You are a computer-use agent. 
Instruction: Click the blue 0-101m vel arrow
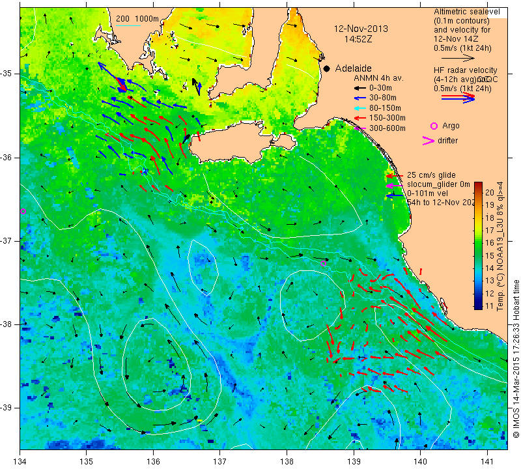(x=394, y=195)
